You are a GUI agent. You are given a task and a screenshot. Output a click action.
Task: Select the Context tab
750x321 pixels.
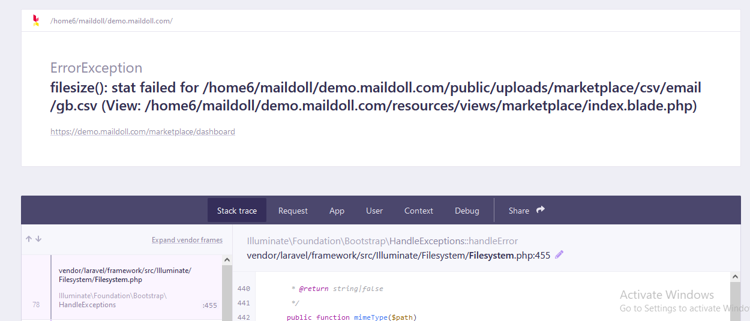(x=419, y=211)
